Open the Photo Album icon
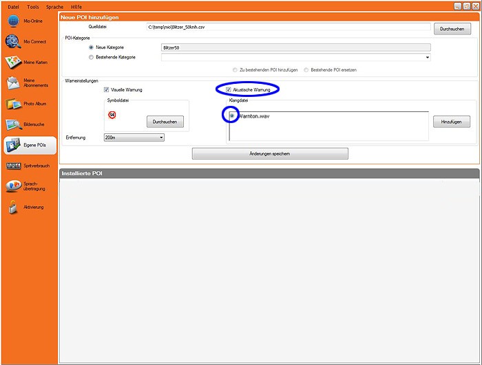 13,104
